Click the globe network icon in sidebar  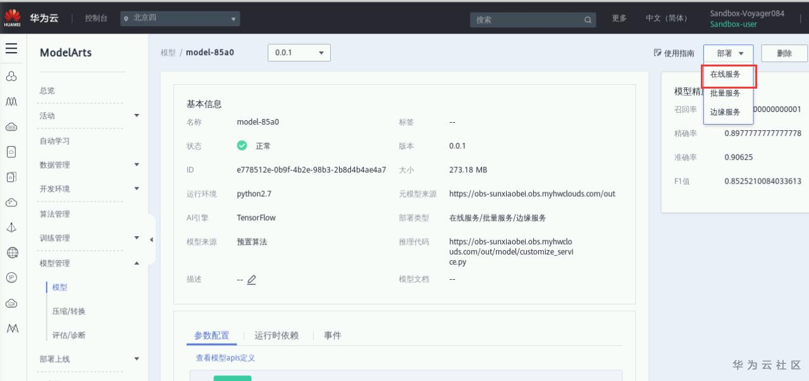pyautogui.click(x=11, y=253)
